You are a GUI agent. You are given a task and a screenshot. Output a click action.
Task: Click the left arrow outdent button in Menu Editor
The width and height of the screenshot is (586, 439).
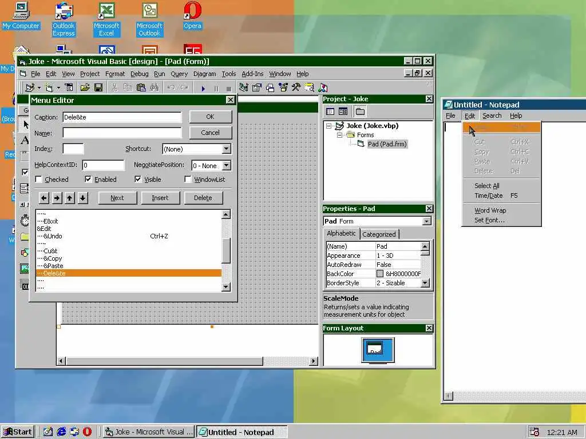43,198
